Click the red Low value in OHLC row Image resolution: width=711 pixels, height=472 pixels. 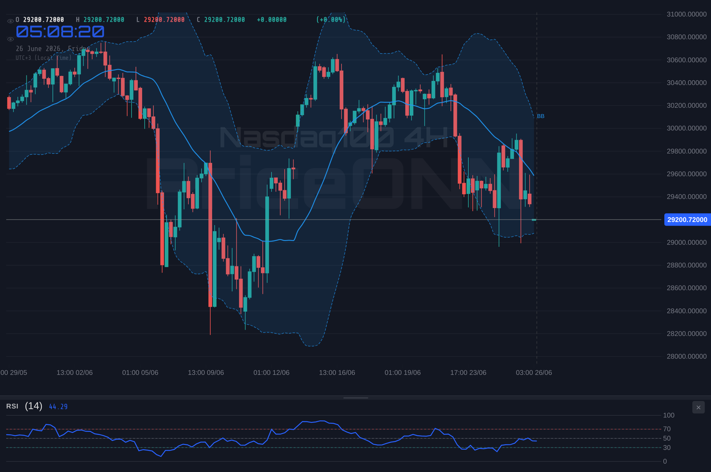(164, 20)
